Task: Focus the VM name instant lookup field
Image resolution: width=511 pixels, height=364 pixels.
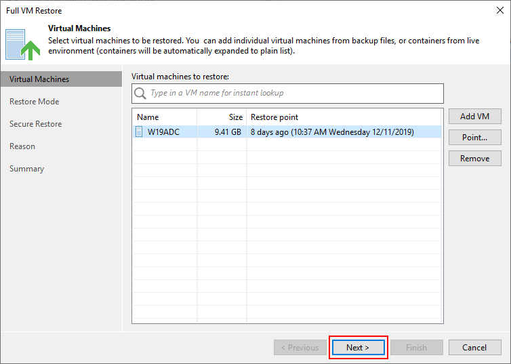Action: click(x=287, y=94)
